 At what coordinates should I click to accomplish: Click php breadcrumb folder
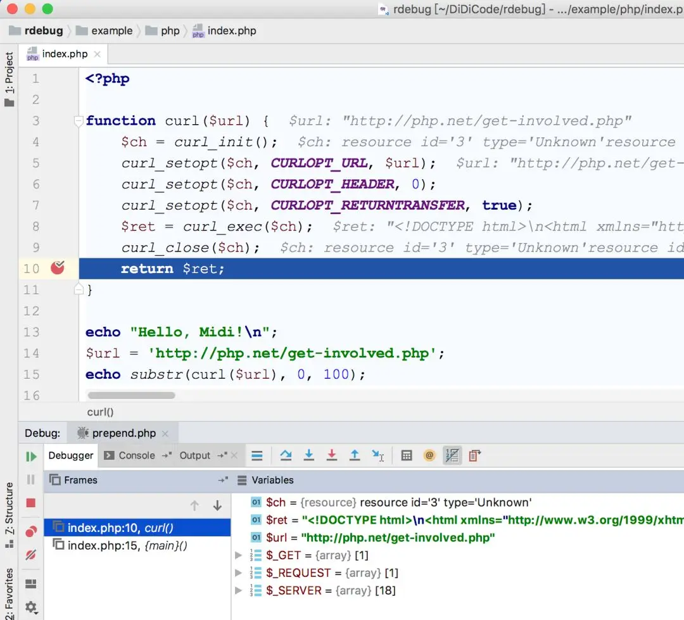pyautogui.click(x=162, y=30)
